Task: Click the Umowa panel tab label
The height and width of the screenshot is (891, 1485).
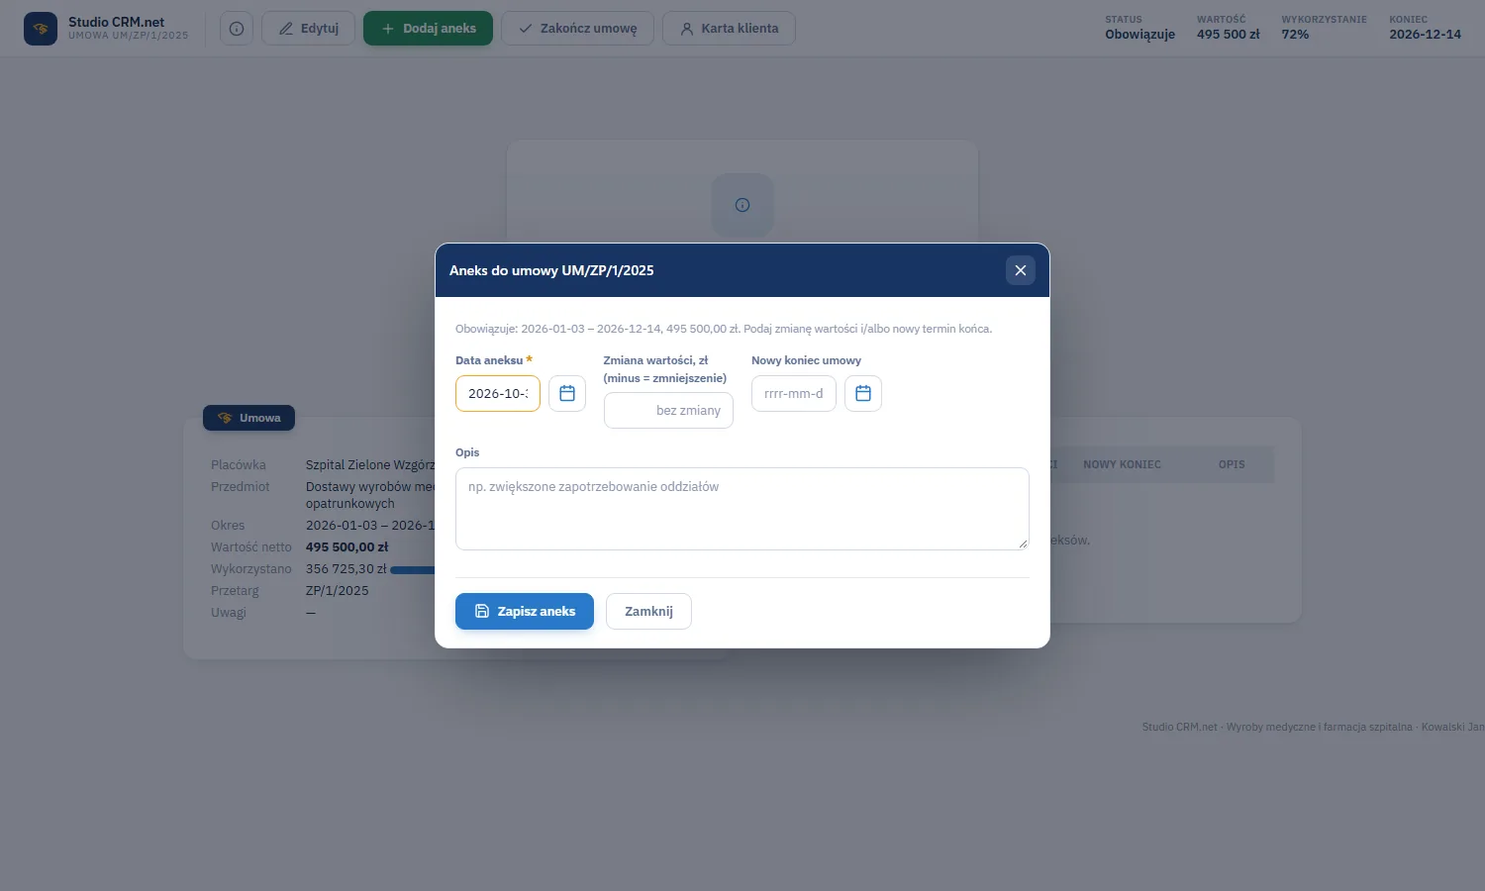Action: [248, 418]
